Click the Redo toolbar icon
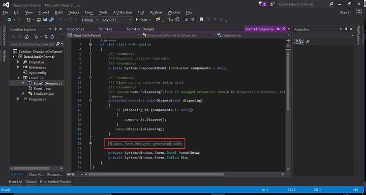This screenshot has height=195, width=366. click(71, 20)
